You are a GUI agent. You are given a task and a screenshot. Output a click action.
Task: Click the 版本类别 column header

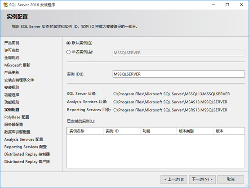click(x=195, y=131)
